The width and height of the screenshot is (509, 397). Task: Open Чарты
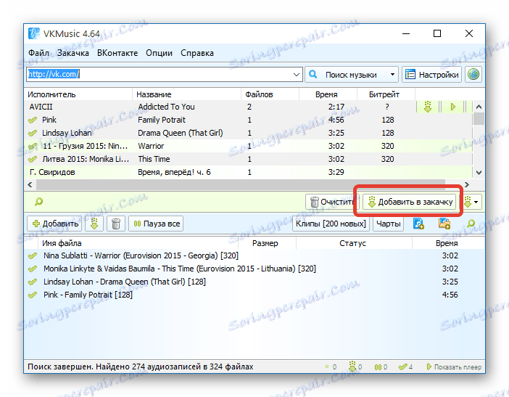coord(388,224)
